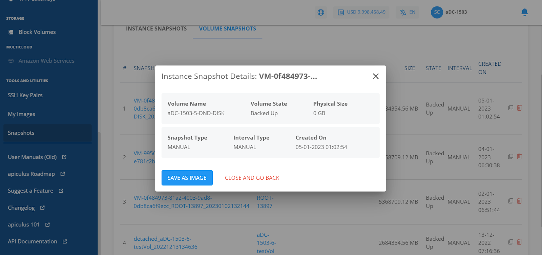The width and height of the screenshot is (542, 255).
Task: Open the notifications bell
Action: (x=524, y=12)
